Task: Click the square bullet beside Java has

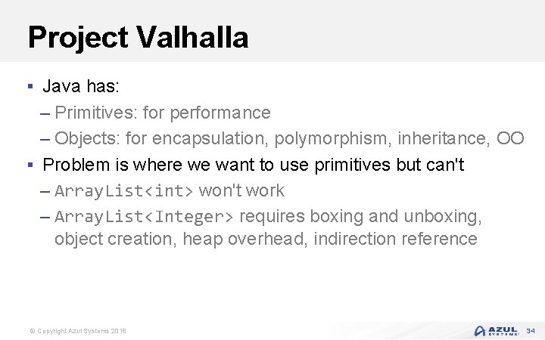Action: pyautogui.click(x=30, y=85)
